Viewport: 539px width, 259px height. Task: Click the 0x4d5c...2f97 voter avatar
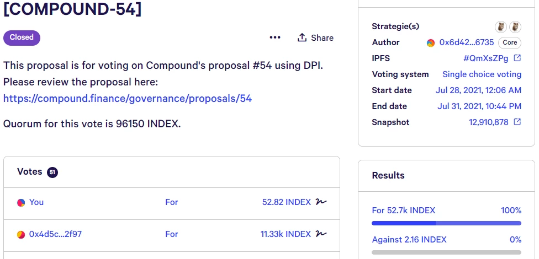coord(21,235)
